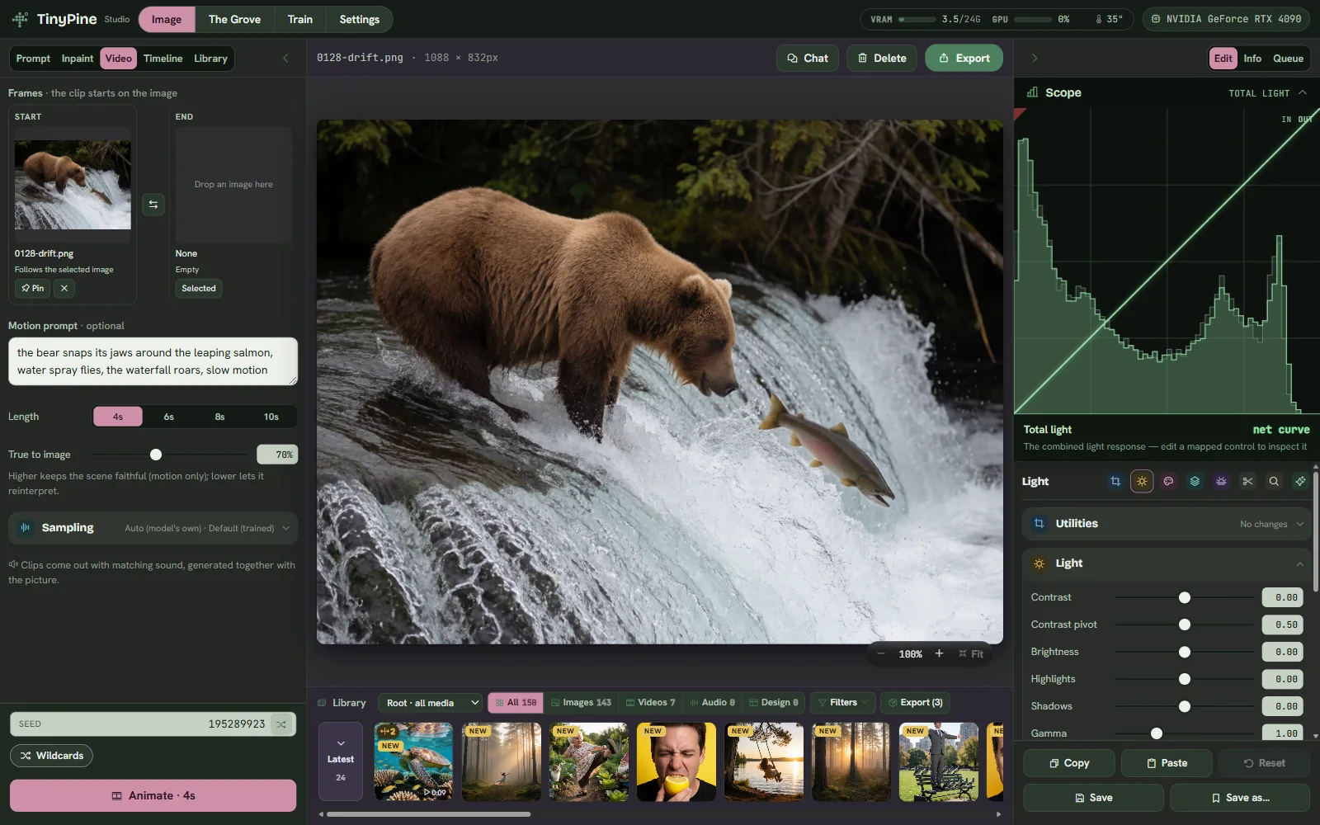
Task: Click the Animate · 4s button
Action: click(153, 795)
